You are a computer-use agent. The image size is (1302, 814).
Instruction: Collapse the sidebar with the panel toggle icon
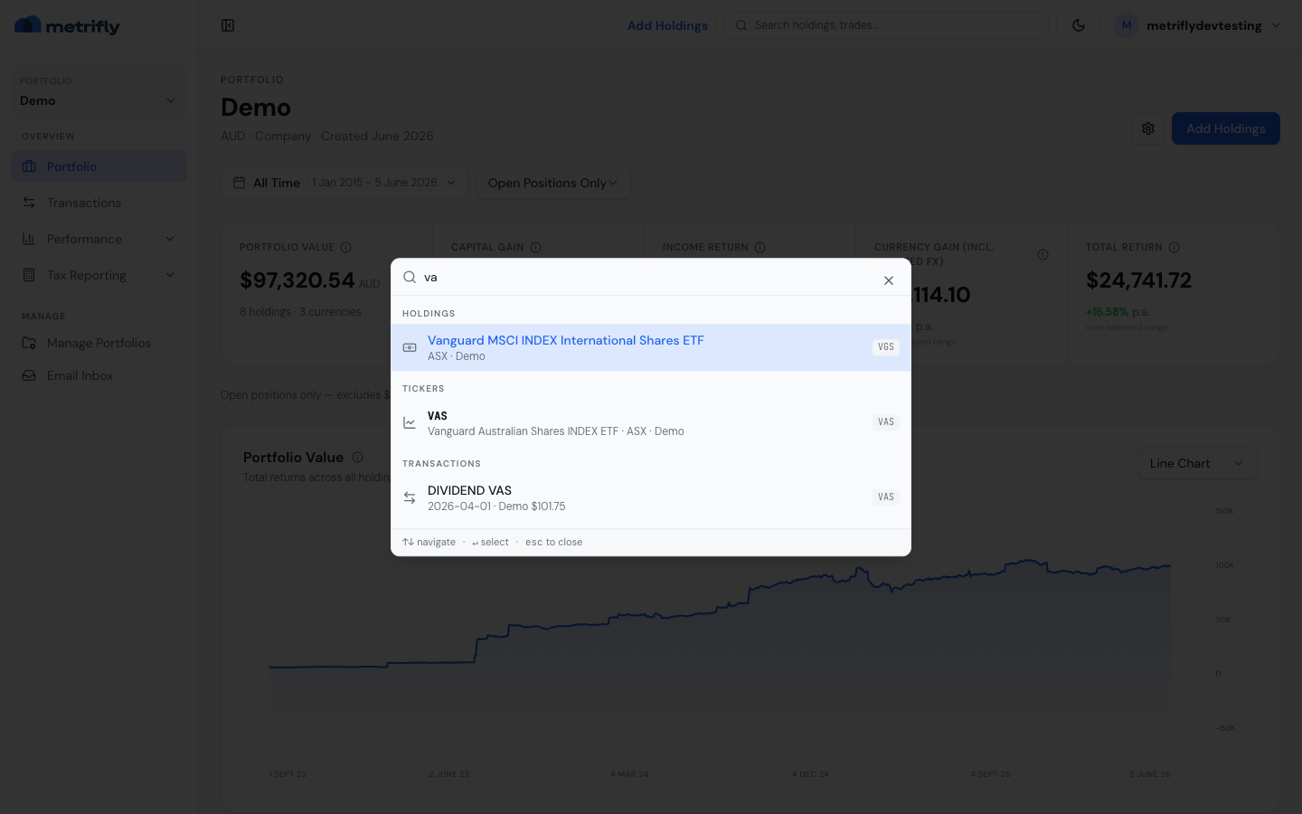[x=228, y=25]
